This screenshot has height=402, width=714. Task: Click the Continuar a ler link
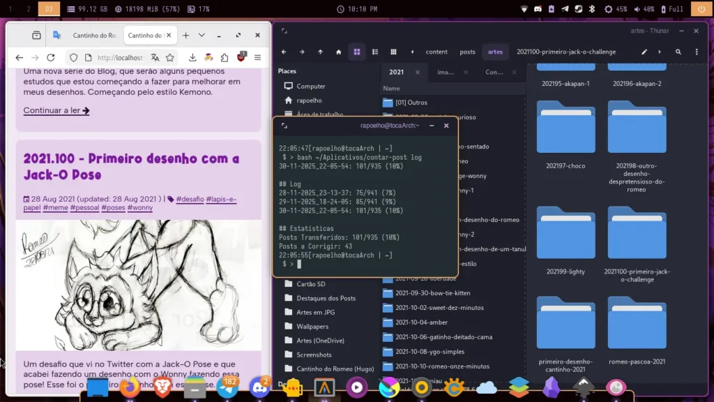point(56,110)
